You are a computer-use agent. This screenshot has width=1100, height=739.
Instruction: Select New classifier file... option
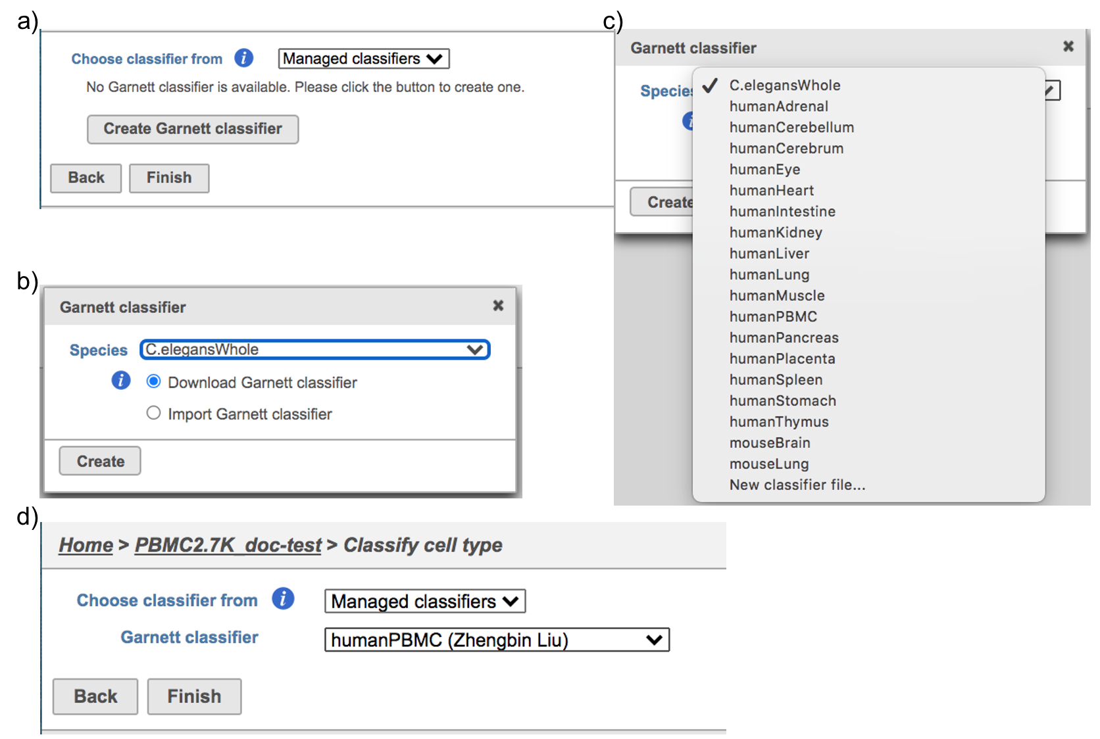tap(797, 485)
